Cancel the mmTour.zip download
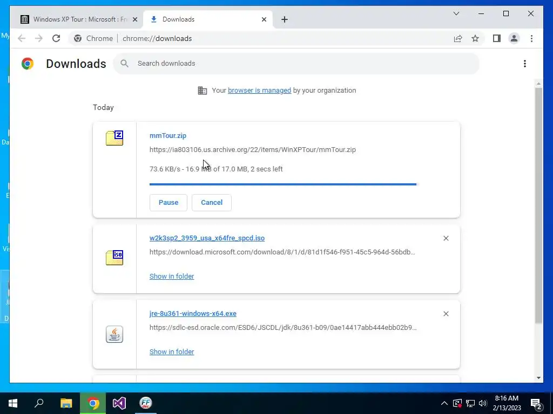Screen dimensions: 553x414 [212, 203]
